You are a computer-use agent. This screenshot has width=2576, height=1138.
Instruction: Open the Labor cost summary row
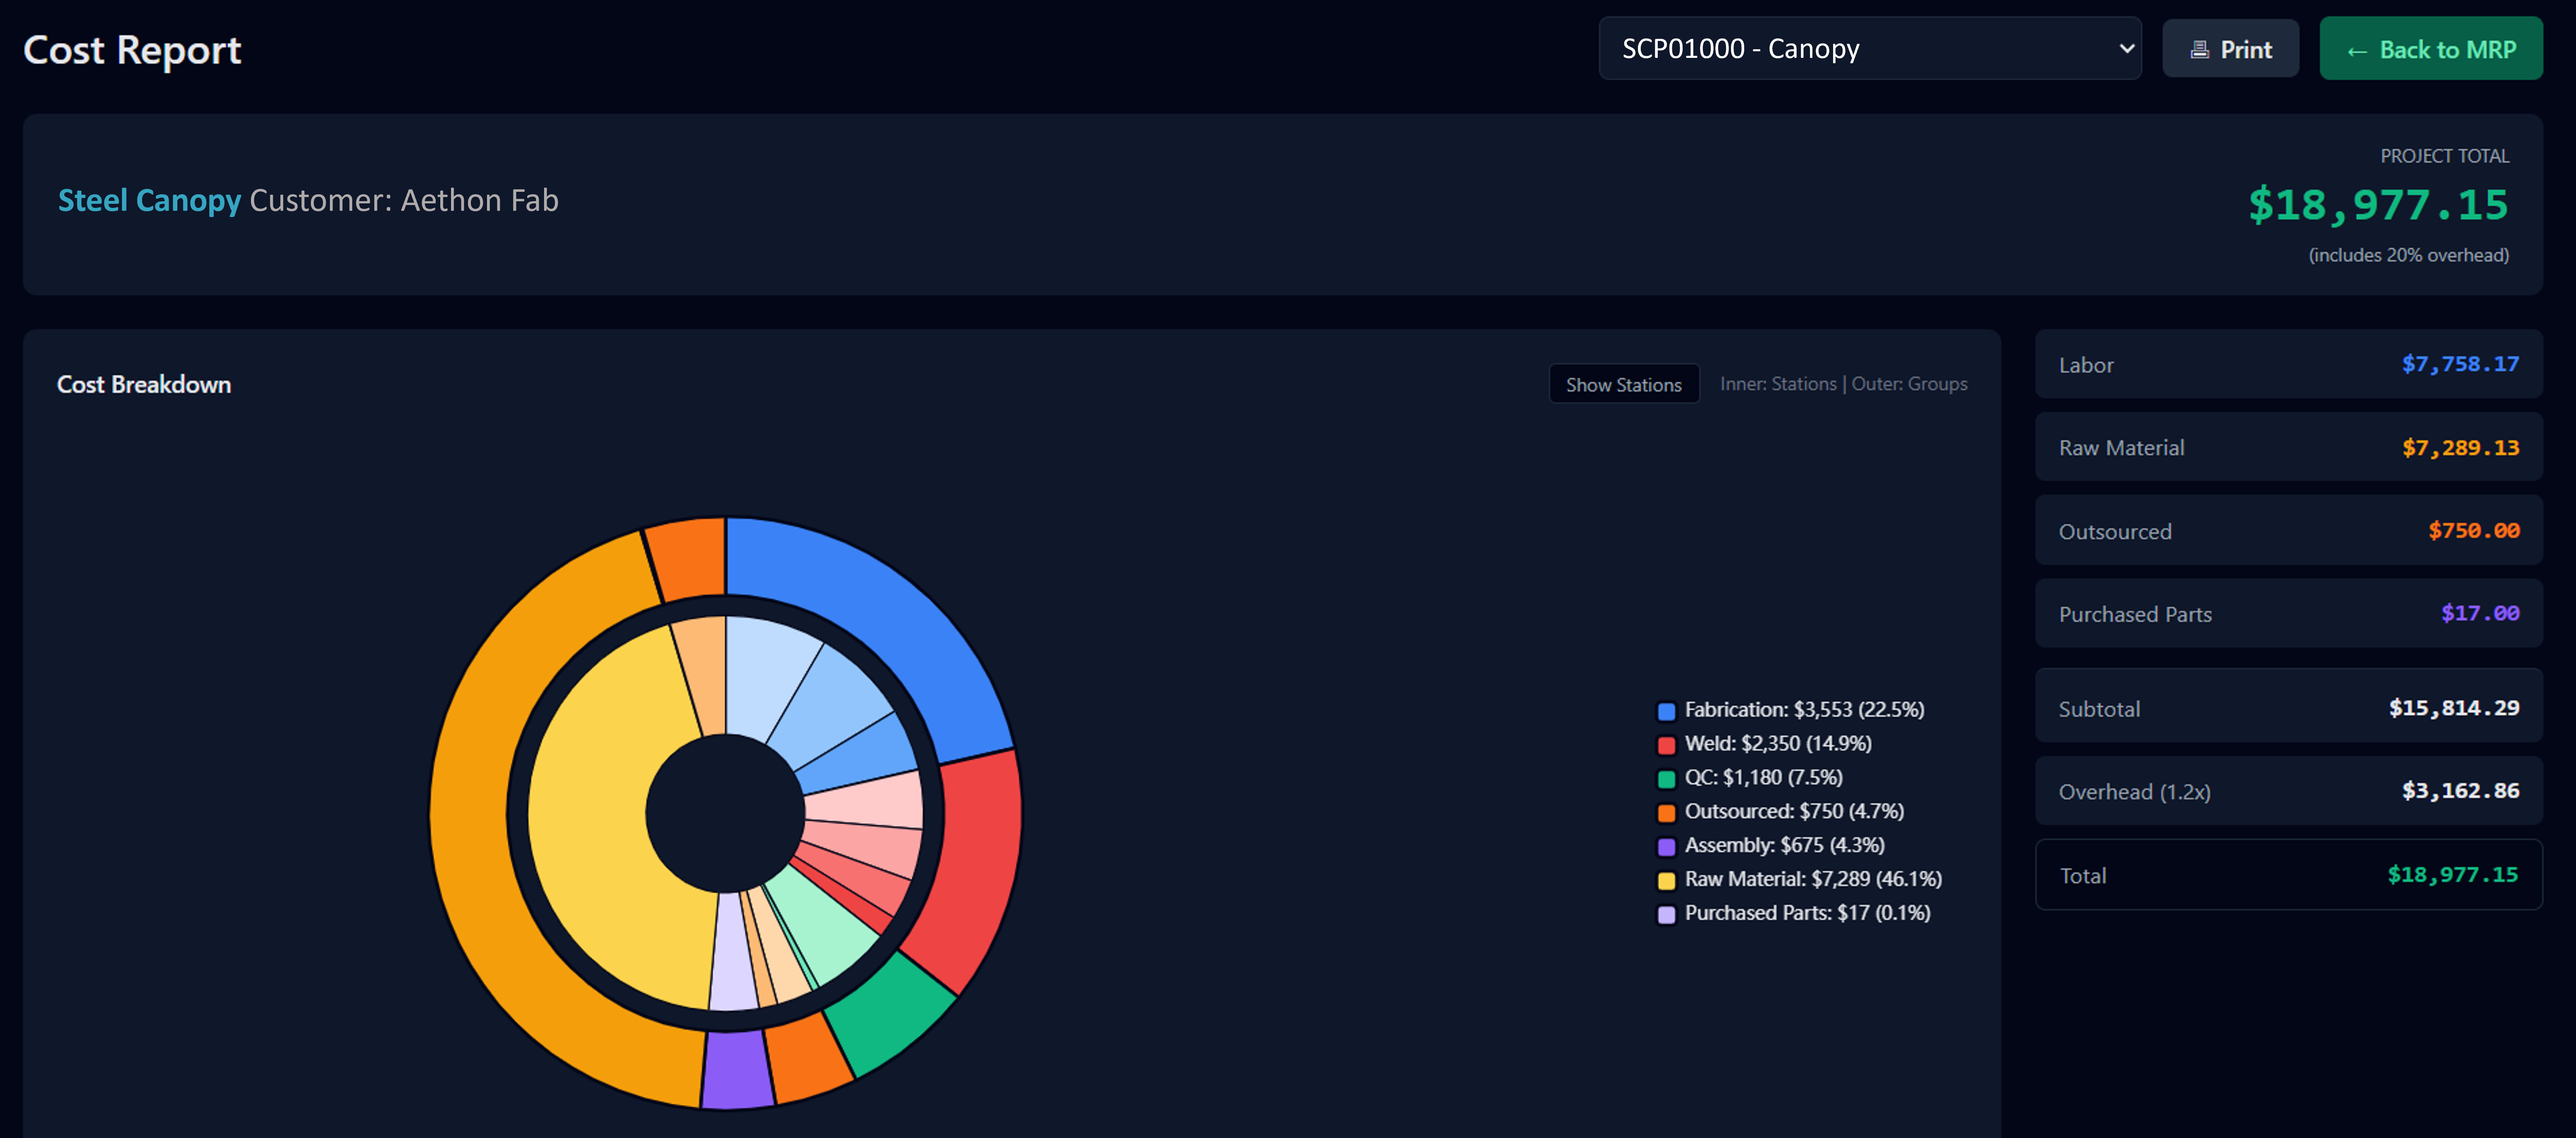[x=2288, y=364]
